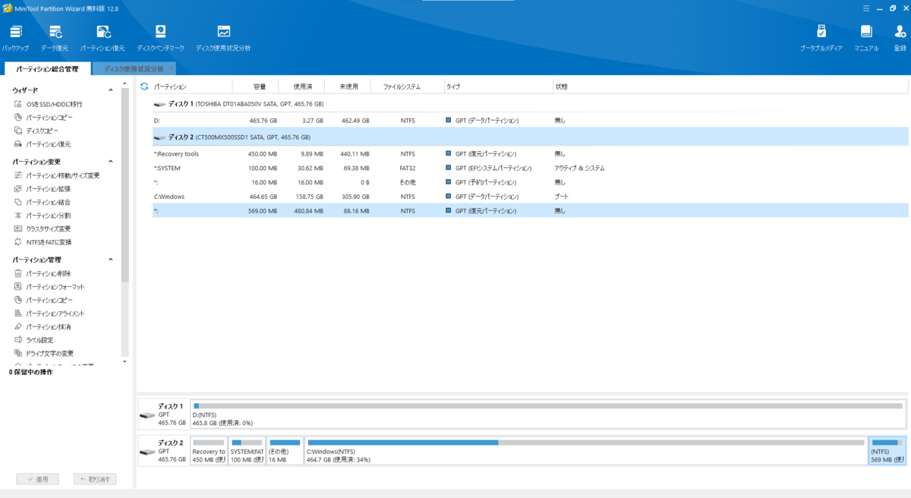
Task: Choose ドライブ文字の変更 in sidebar
Action: [43, 353]
